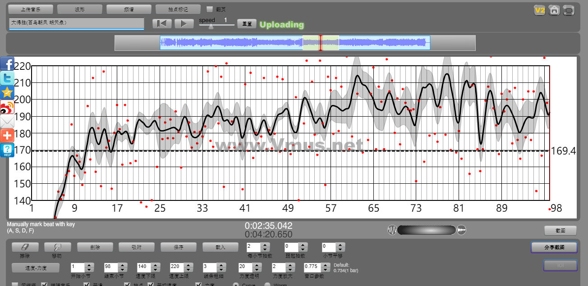Image resolution: width=588 pixels, height=286 pixels.
Task: Click the Weibo share icon
Action: point(7,107)
